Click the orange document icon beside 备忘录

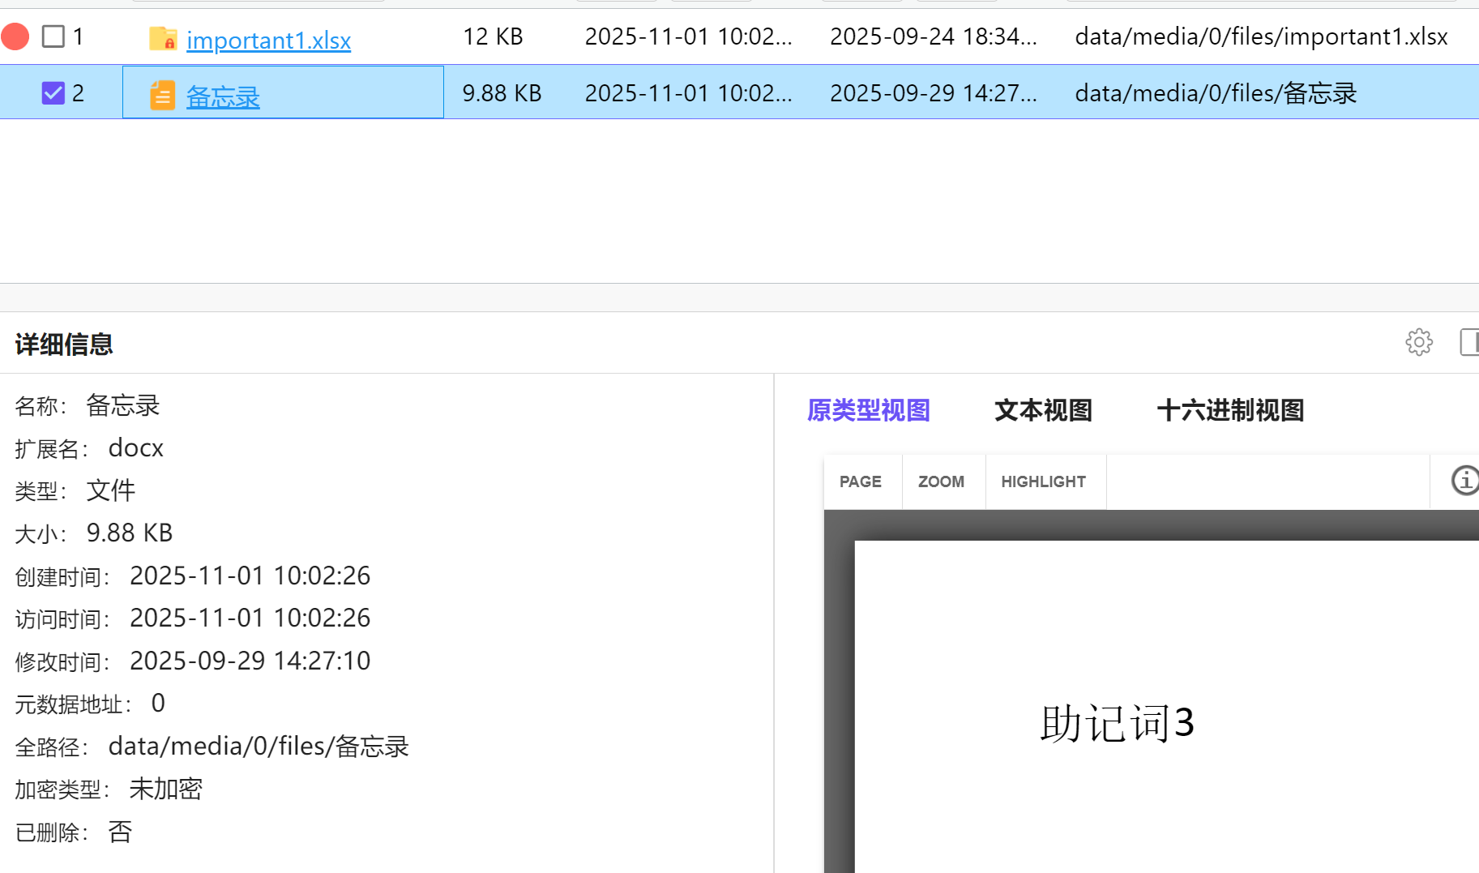click(x=162, y=95)
